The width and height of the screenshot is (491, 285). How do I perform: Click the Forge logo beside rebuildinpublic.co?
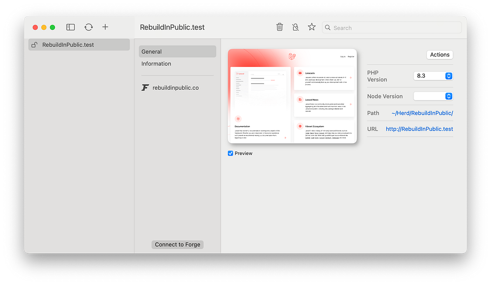click(145, 88)
